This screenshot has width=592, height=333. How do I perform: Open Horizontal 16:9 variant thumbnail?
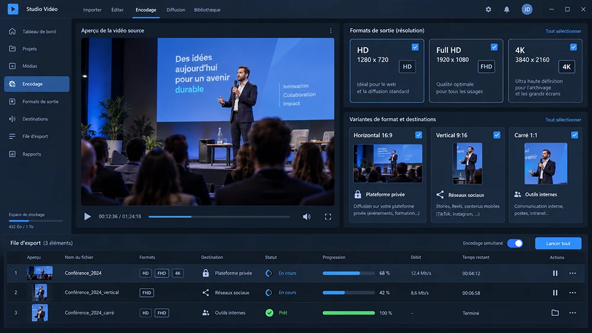pyautogui.click(x=388, y=163)
